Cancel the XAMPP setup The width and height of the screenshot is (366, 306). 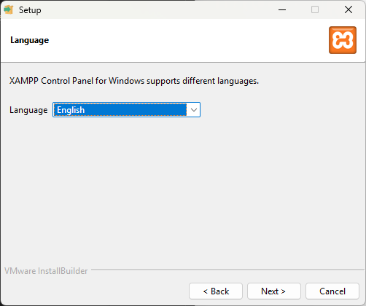tap(332, 291)
